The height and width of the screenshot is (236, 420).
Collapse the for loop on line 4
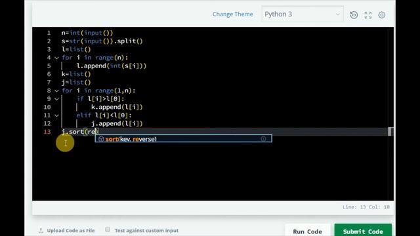tap(56, 58)
